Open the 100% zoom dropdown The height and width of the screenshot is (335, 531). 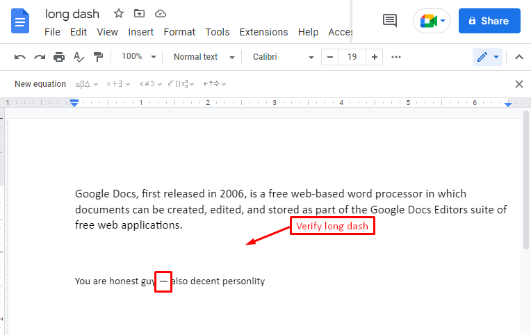pyautogui.click(x=139, y=56)
